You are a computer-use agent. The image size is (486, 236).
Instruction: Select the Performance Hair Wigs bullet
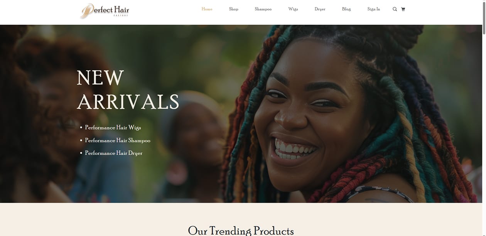113,128
